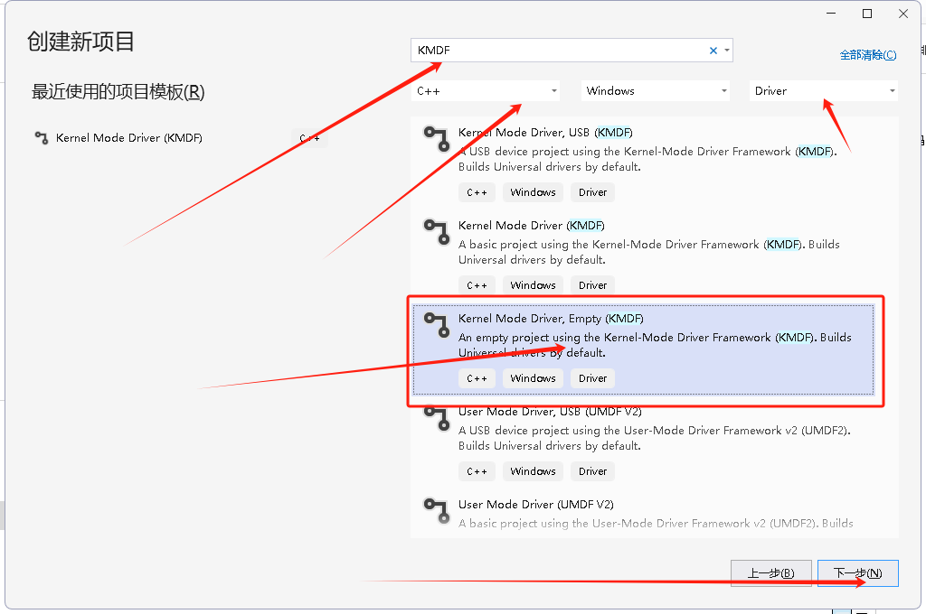Click the Kernel Mode Driver (KMDF) template icon in results

coord(437,232)
